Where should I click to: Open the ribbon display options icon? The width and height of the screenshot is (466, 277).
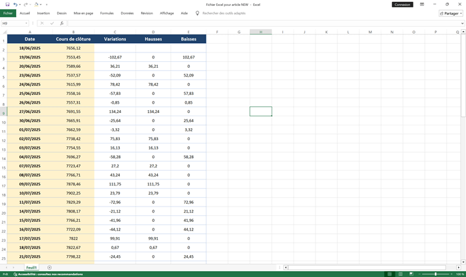[x=422, y=4]
